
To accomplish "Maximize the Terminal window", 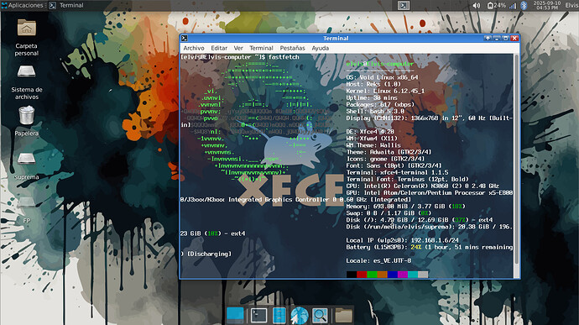I will coord(505,38).
